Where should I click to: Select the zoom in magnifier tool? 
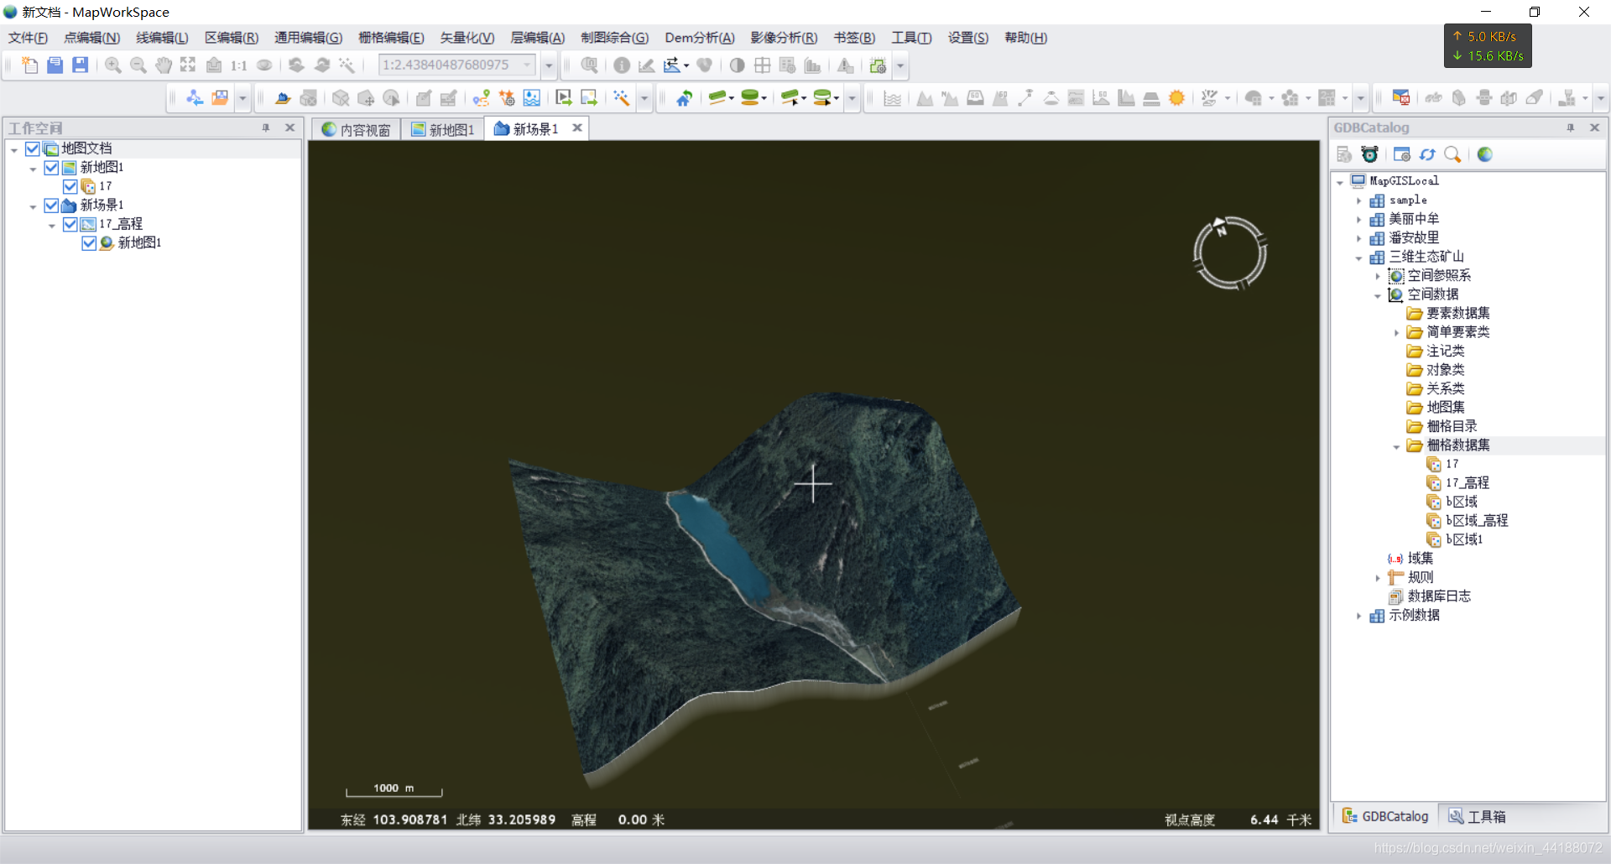click(x=113, y=65)
